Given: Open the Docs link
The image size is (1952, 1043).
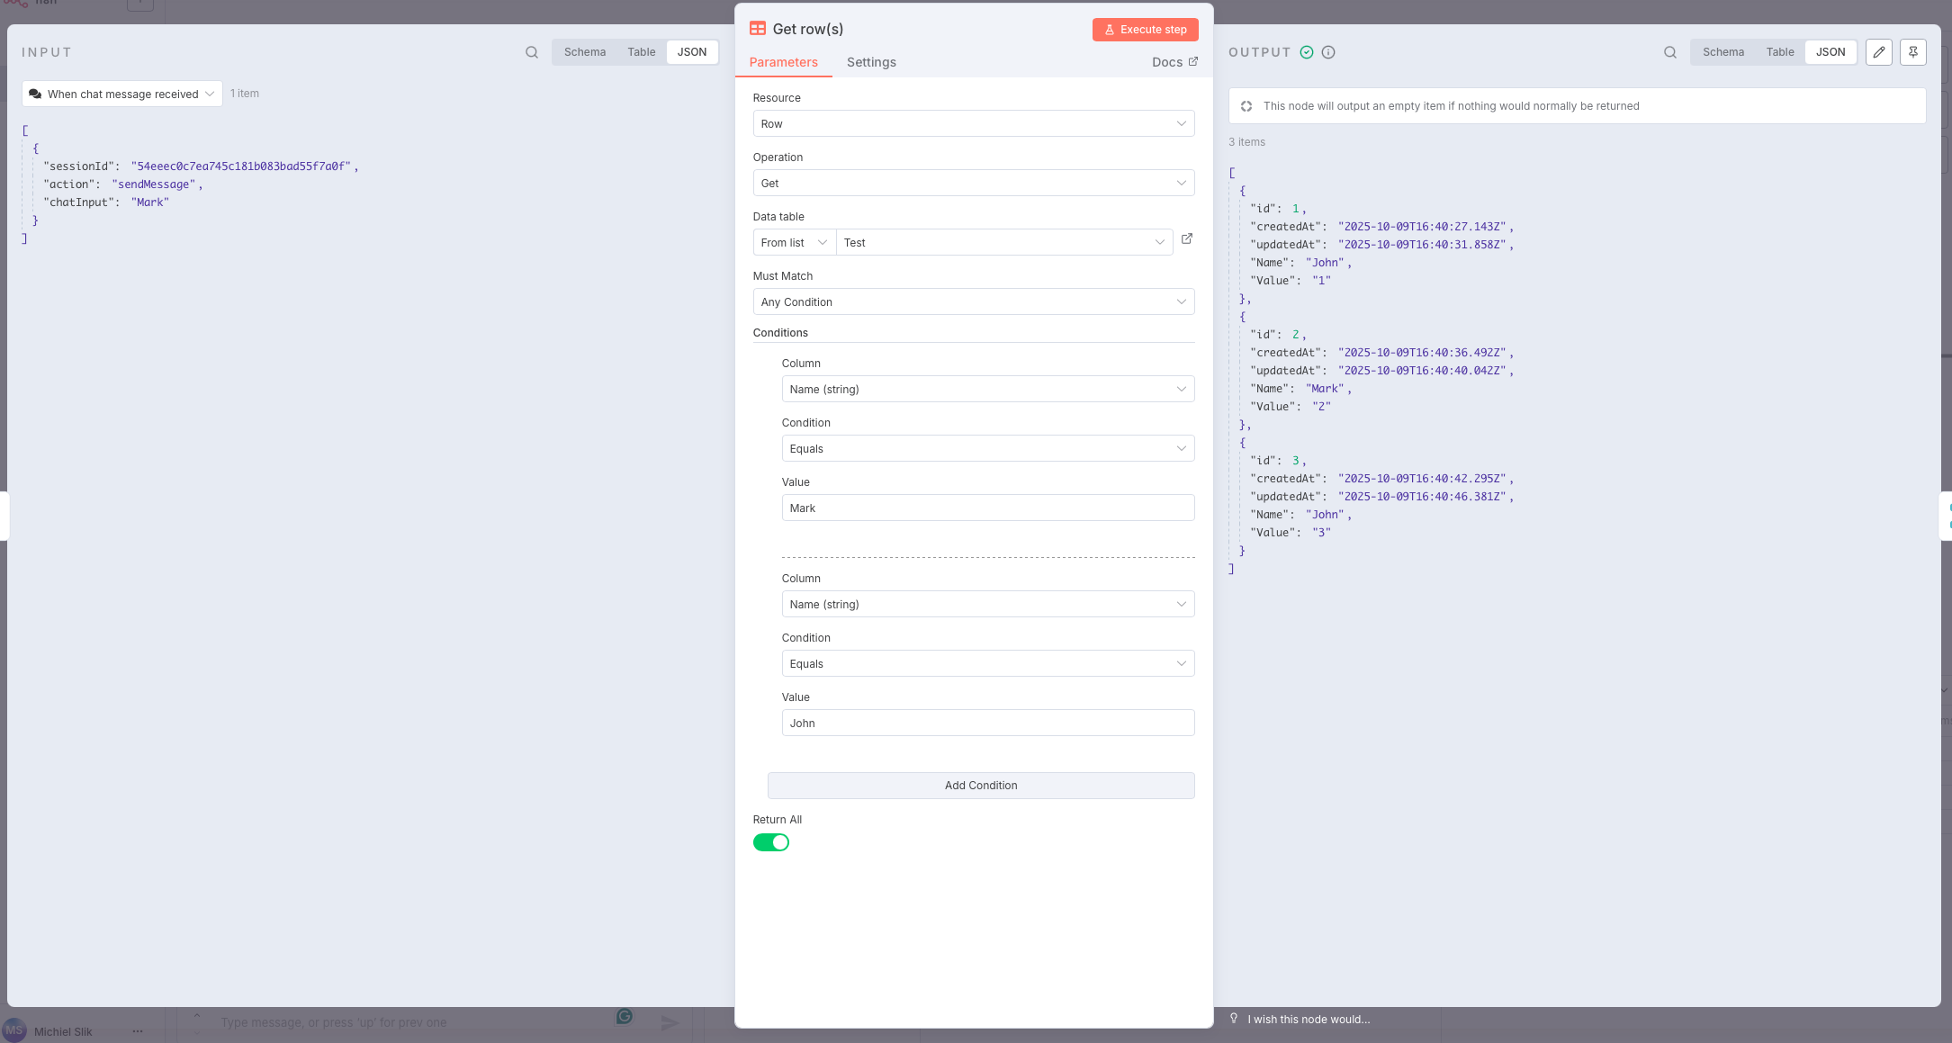Looking at the screenshot, I should point(1174,62).
